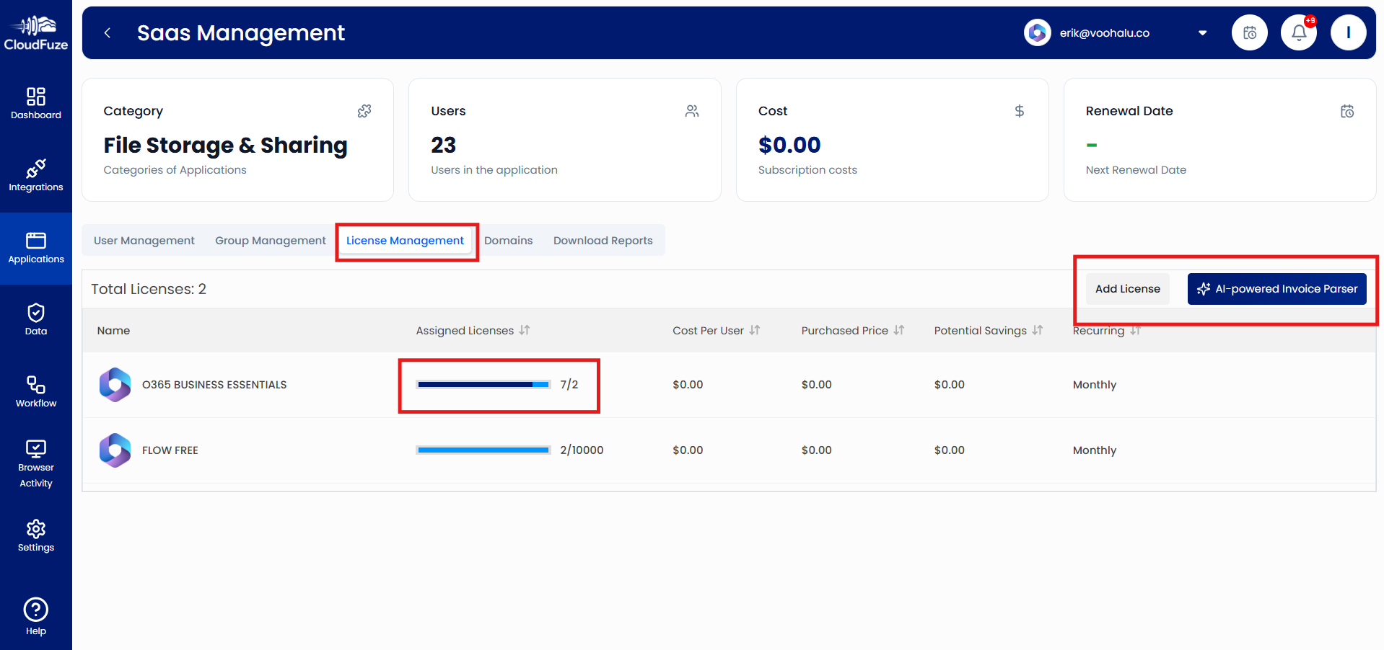Viewport: 1384px width, 650px height.
Task: Click the notification bell showing 9 alerts
Action: (x=1298, y=32)
